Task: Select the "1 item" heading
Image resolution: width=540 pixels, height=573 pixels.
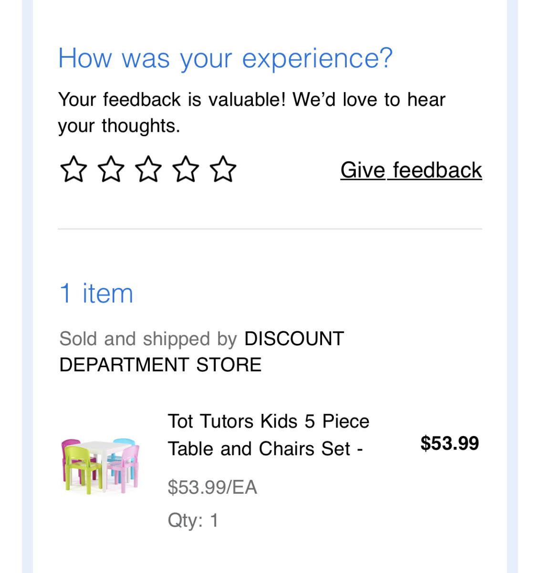Action: pyautogui.click(x=96, y=293)
